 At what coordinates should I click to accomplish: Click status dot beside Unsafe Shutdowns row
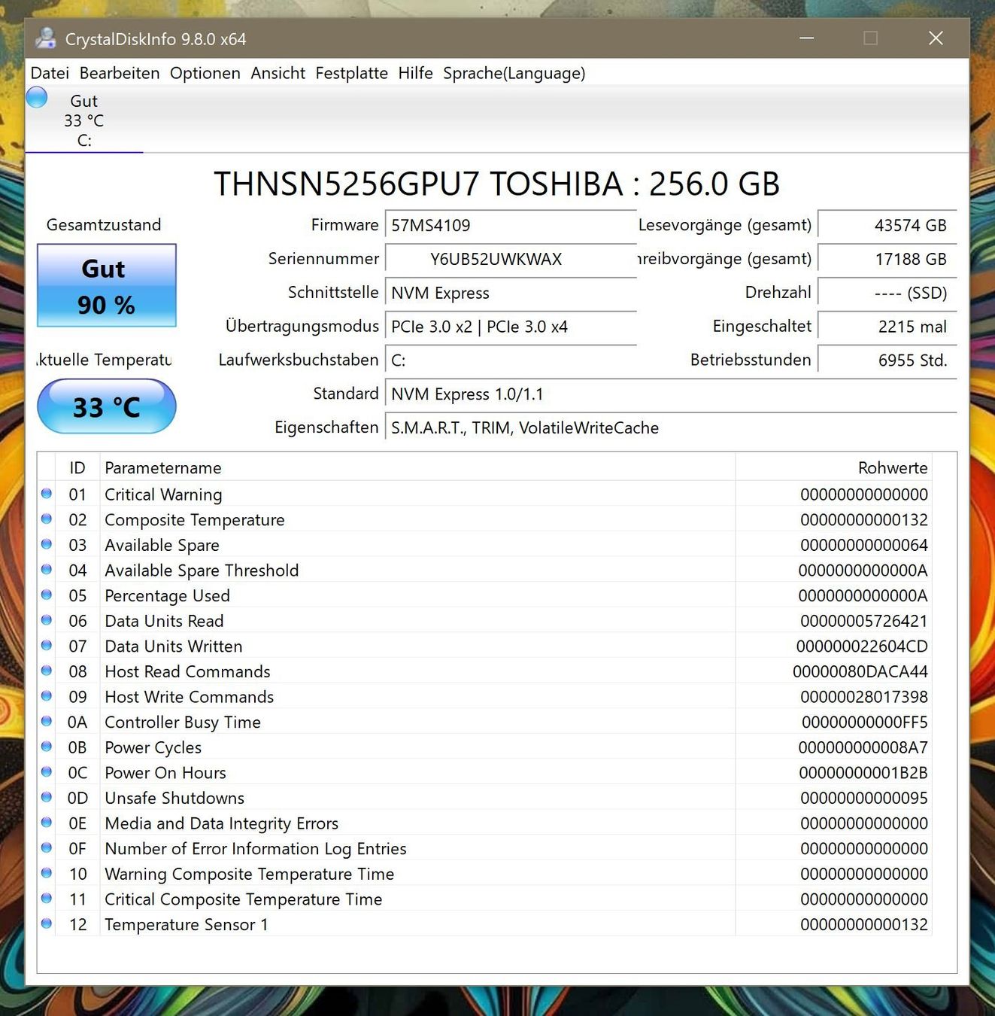click(47, 797)
